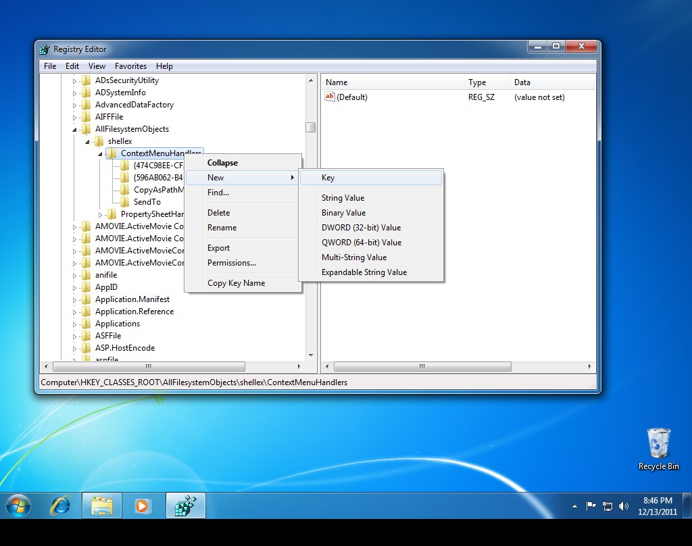Click the tree pane scroll right arrow
This screenshot has height=546, width=692.
point(299,366)
